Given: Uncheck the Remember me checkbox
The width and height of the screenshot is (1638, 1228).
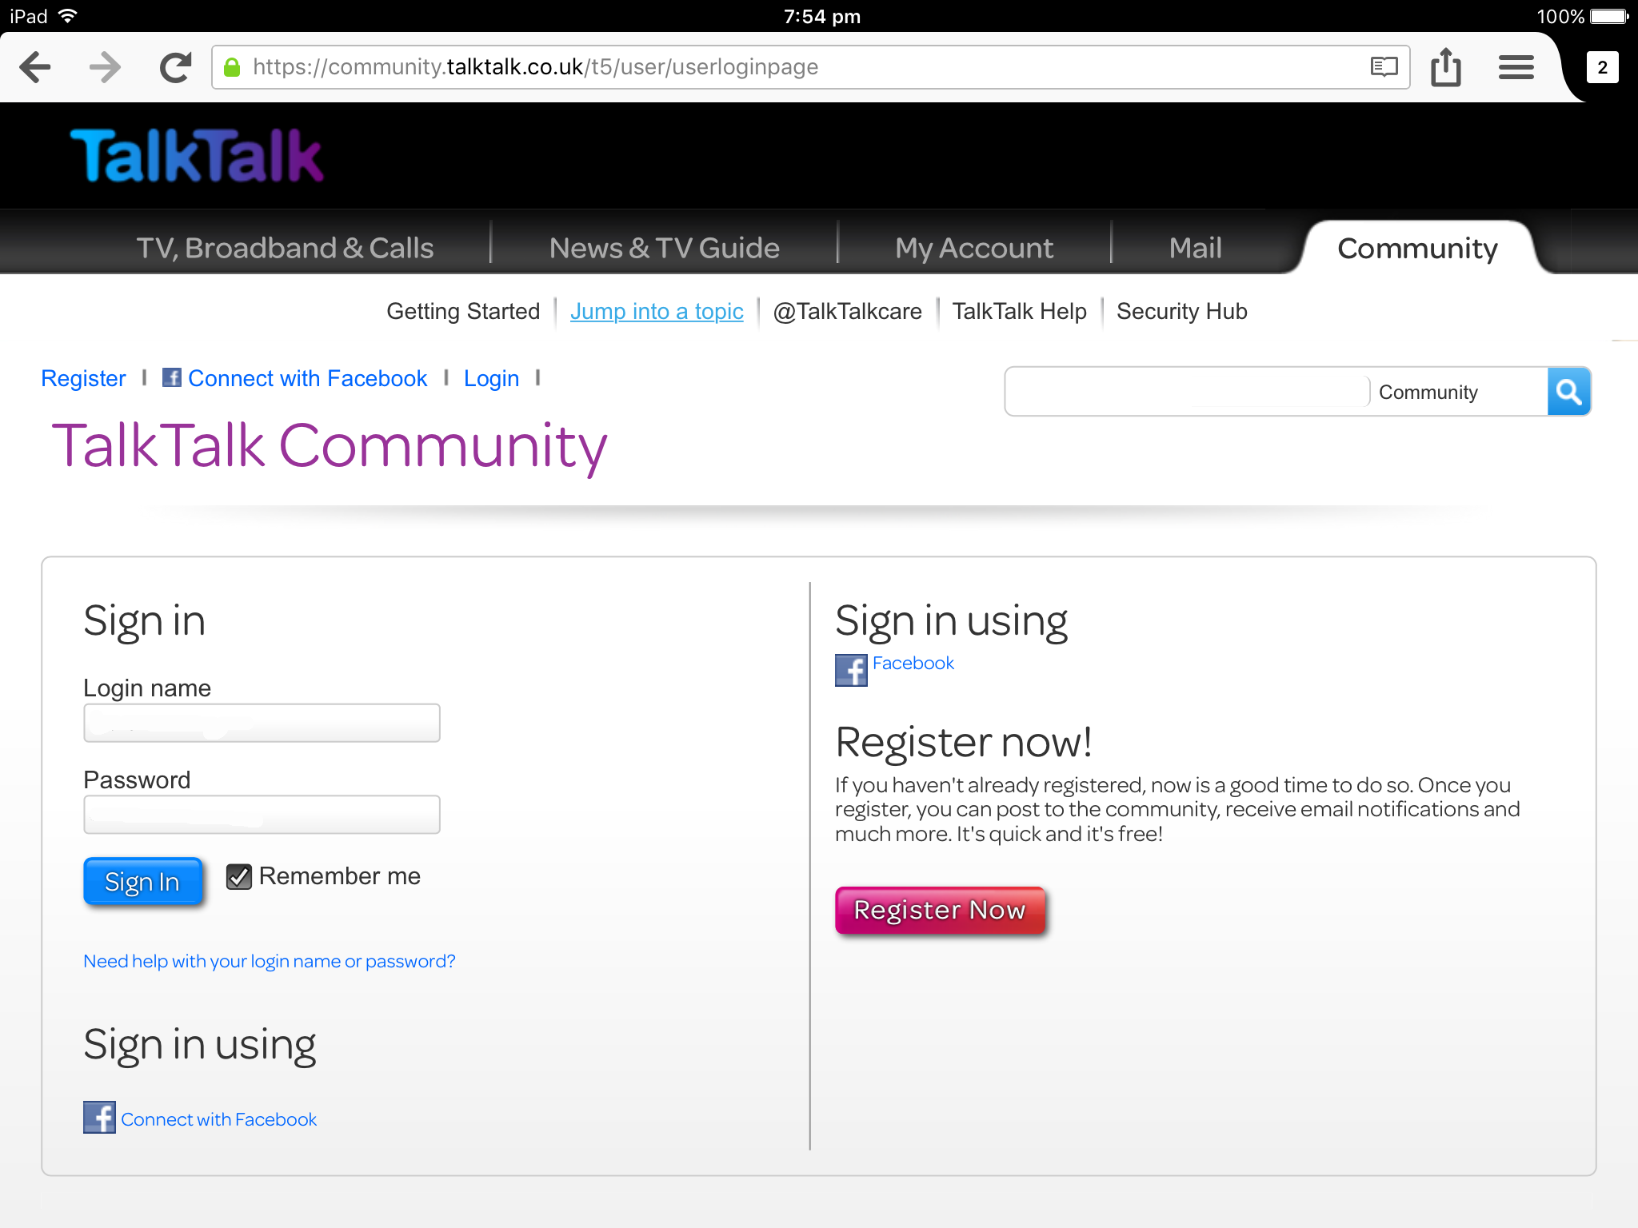Looking at the screenshot, I should tap(239, 877).
